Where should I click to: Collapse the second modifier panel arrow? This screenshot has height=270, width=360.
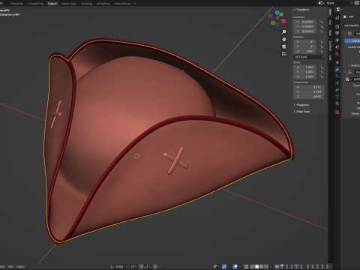(346, 72)
